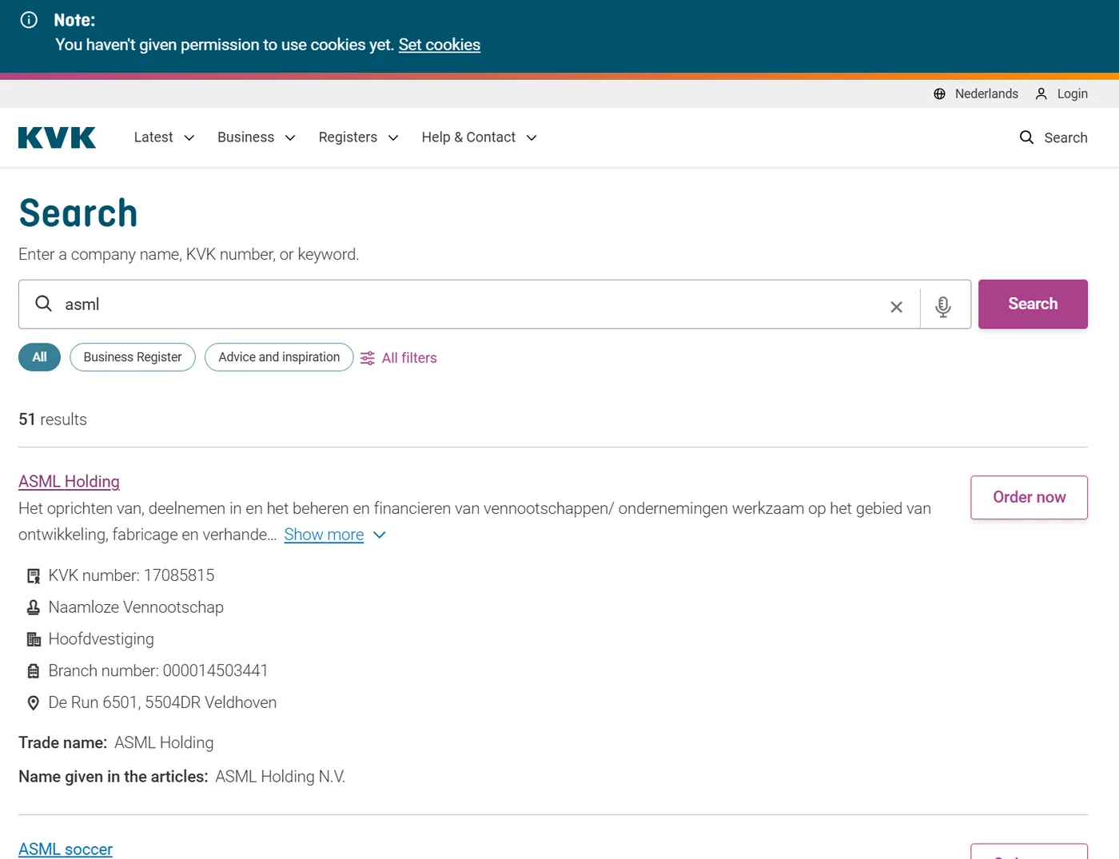Click the KVK number certificate icon
The image size is (1119, 859).
(x=34, y=576)
